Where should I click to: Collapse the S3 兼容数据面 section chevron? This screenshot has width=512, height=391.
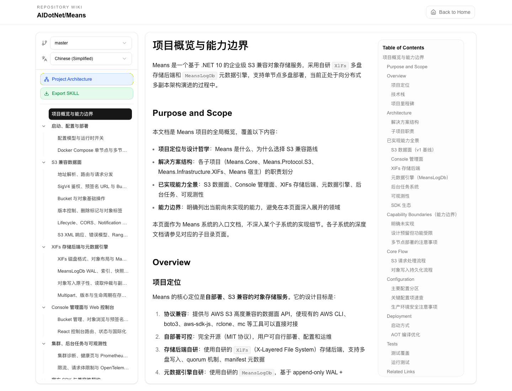click(x=44, y=162)
